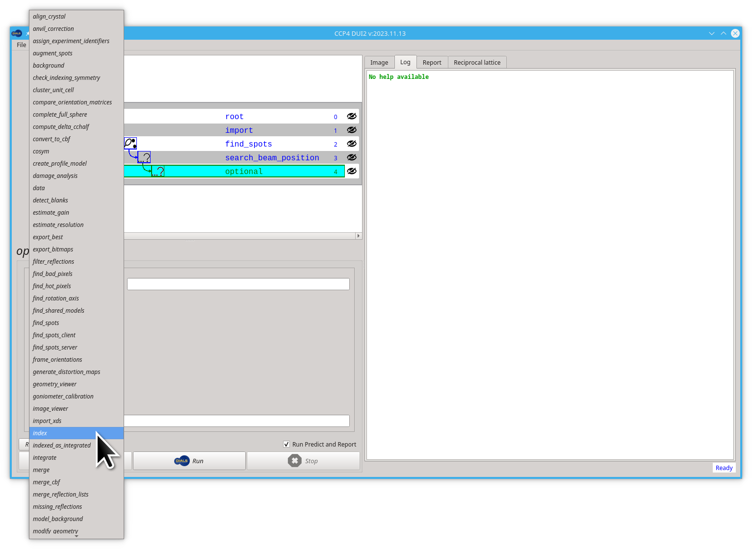Click the DIALS logo in title bar
The height and width of the screenshot is (549, 752).
17,33
